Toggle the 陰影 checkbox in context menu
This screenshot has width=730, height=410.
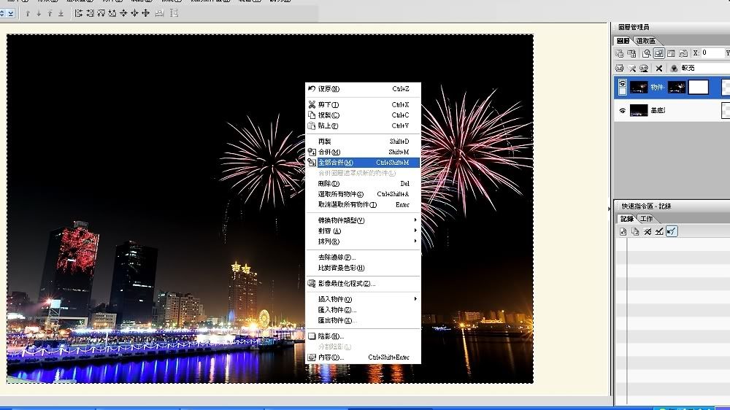312,336
